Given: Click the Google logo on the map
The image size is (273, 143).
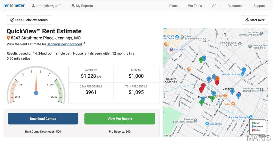Looking at the screenshot, I should [x=168, y=135].
